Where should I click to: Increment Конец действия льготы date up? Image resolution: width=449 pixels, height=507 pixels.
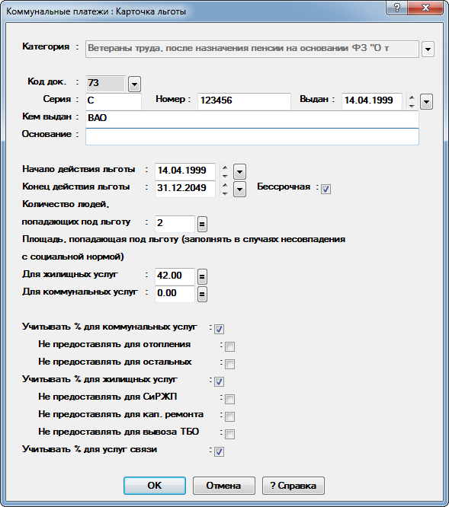click(225, 185)
